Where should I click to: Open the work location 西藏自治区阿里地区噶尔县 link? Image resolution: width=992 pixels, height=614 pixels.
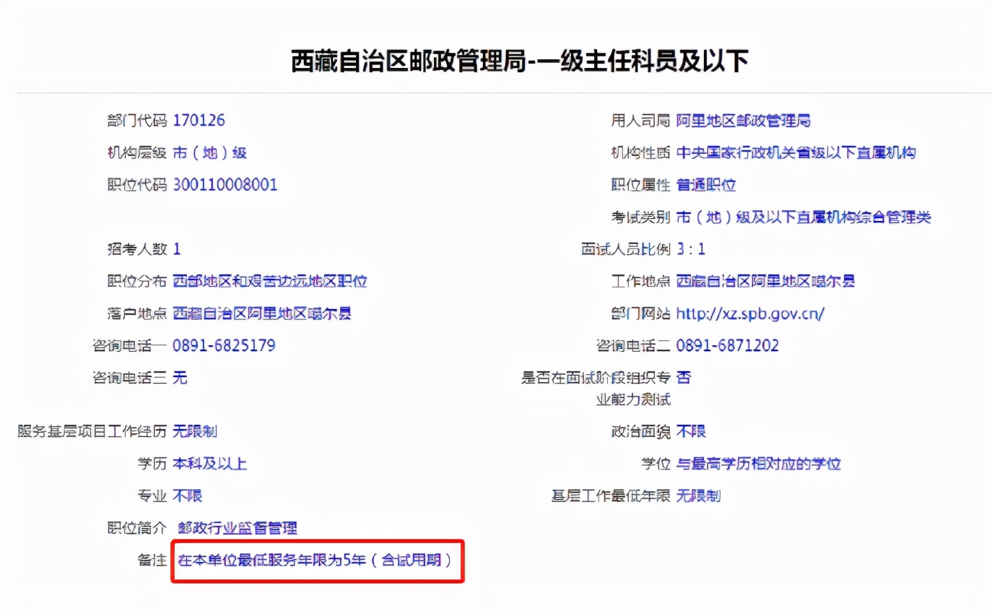tap(766, 281)
